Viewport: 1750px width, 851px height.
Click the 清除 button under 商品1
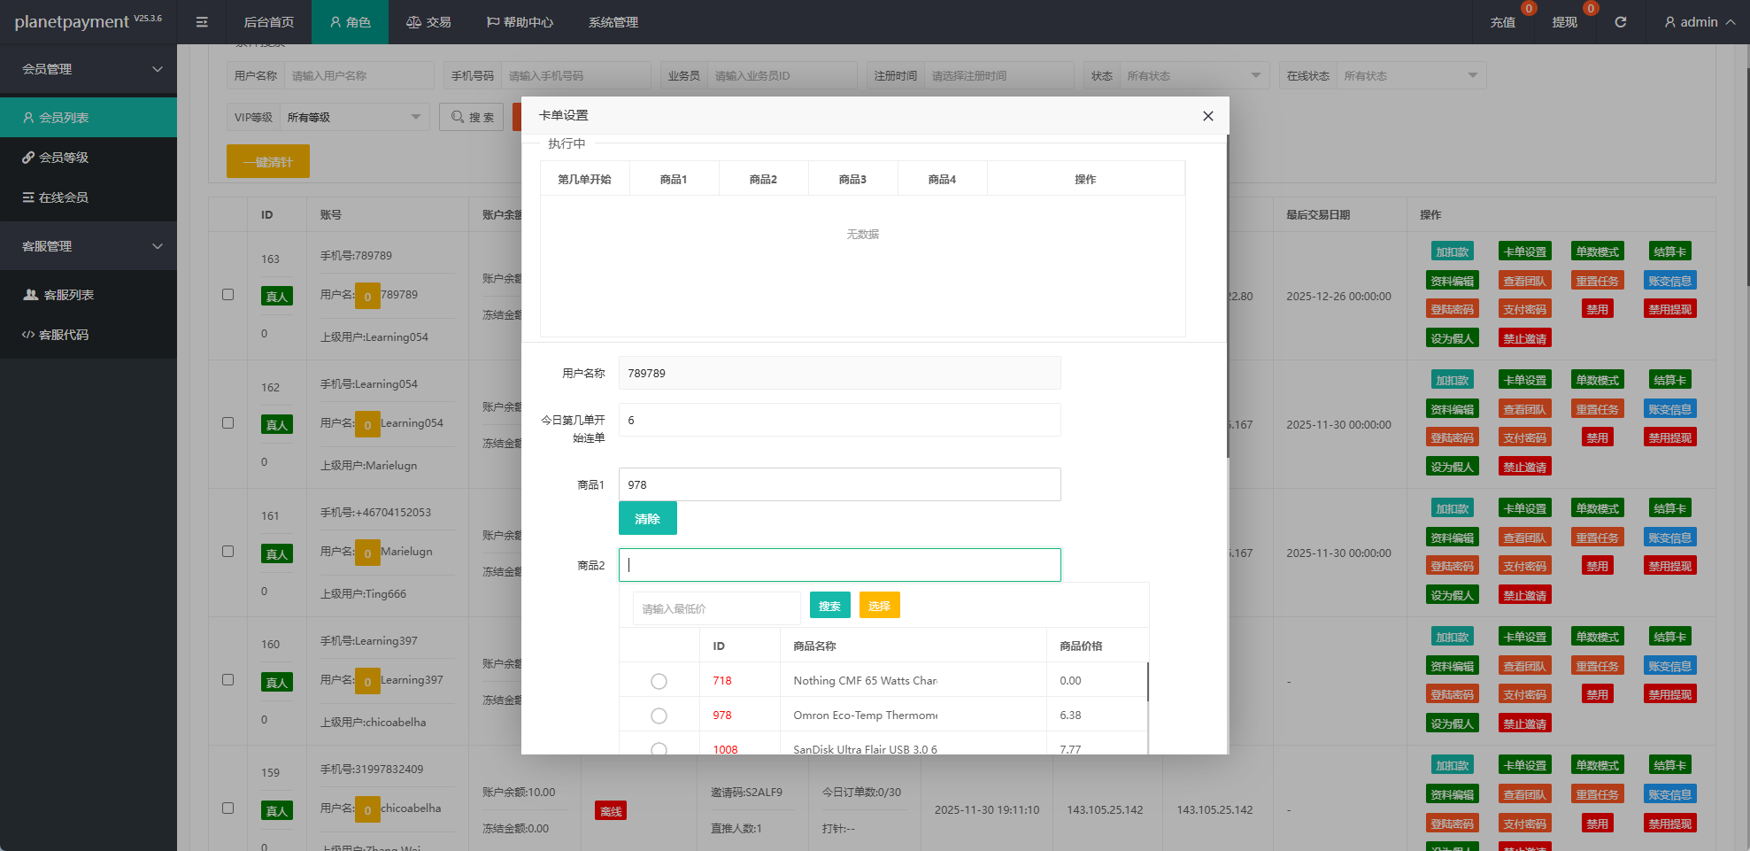click(x=647, y=519)
